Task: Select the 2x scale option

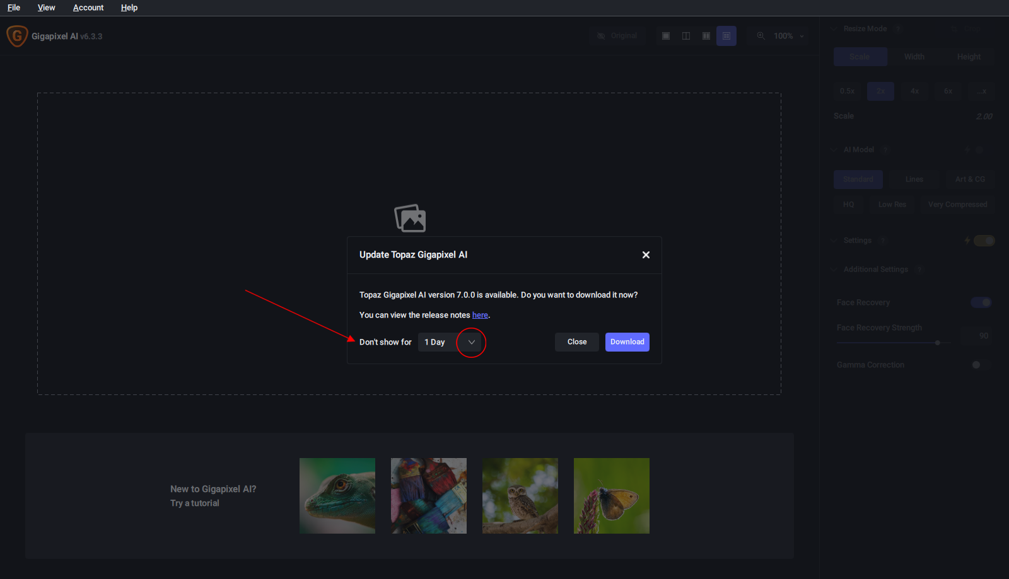Action: pyautogui.click(x=880, y=91)
